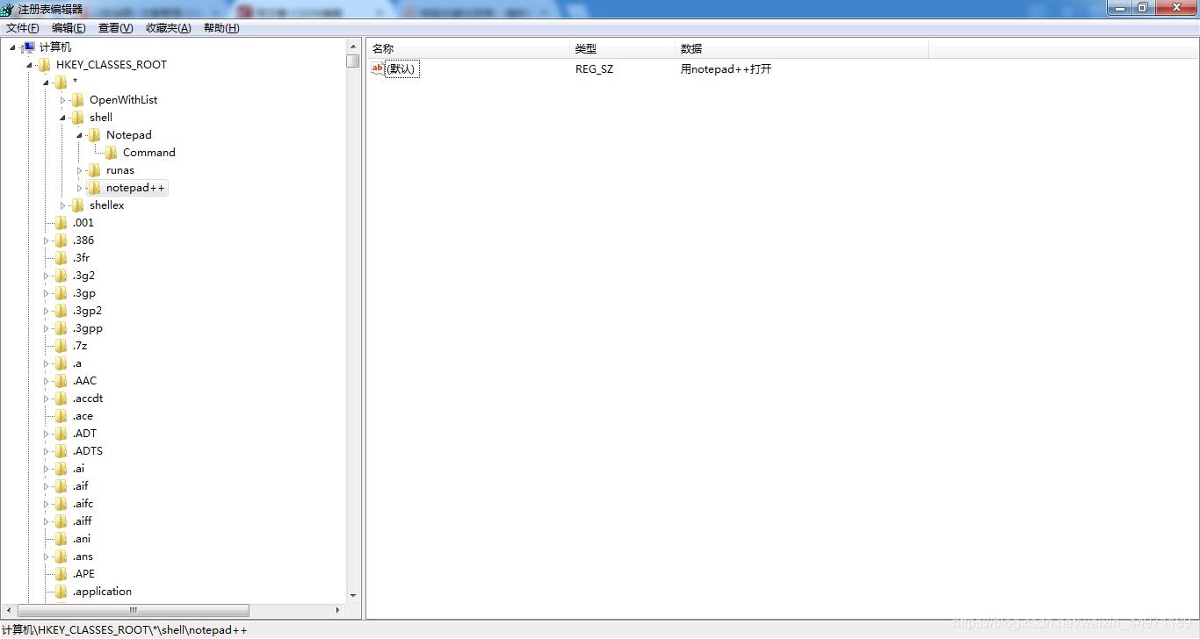Click the .application folder icon
1200x639 pixels.
coord(61,591)
